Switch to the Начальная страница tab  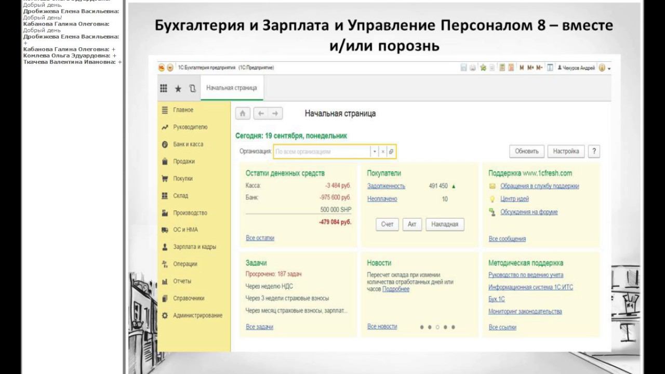point(232,88)
